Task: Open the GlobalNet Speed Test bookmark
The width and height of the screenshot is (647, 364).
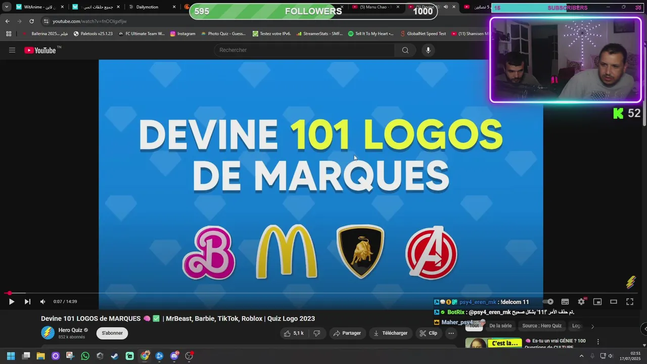Action: (423, 33)
